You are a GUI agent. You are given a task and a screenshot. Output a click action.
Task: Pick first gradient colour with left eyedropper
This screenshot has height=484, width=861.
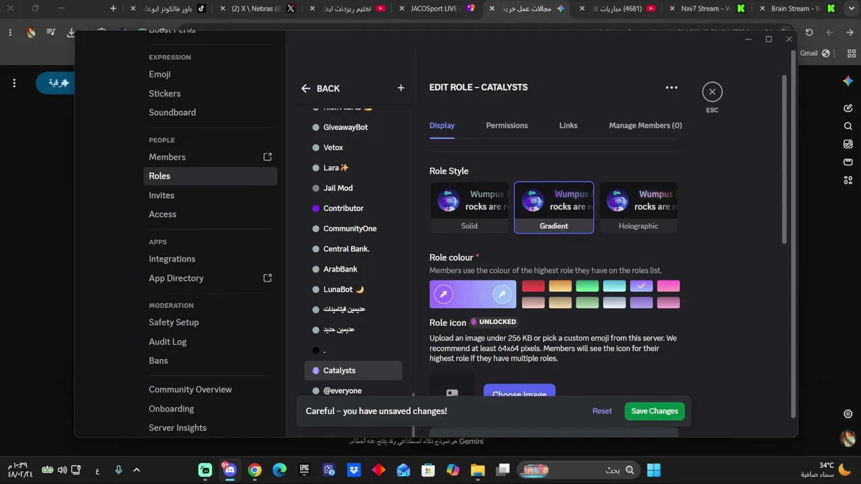444,294
